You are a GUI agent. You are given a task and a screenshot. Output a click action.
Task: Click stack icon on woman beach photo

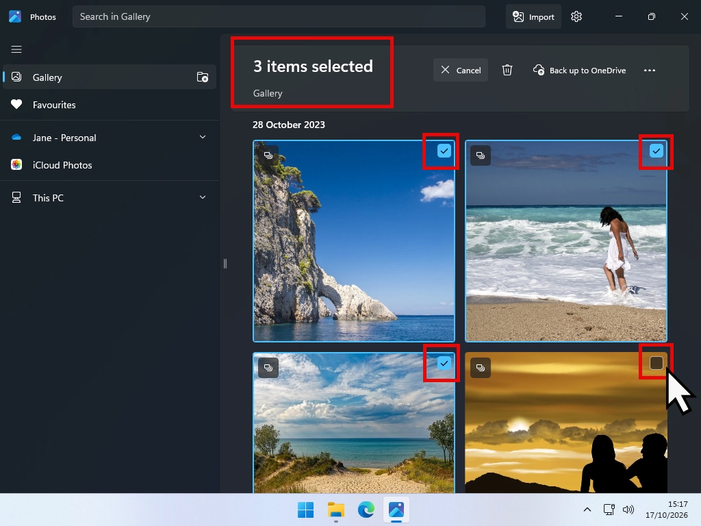481,155
